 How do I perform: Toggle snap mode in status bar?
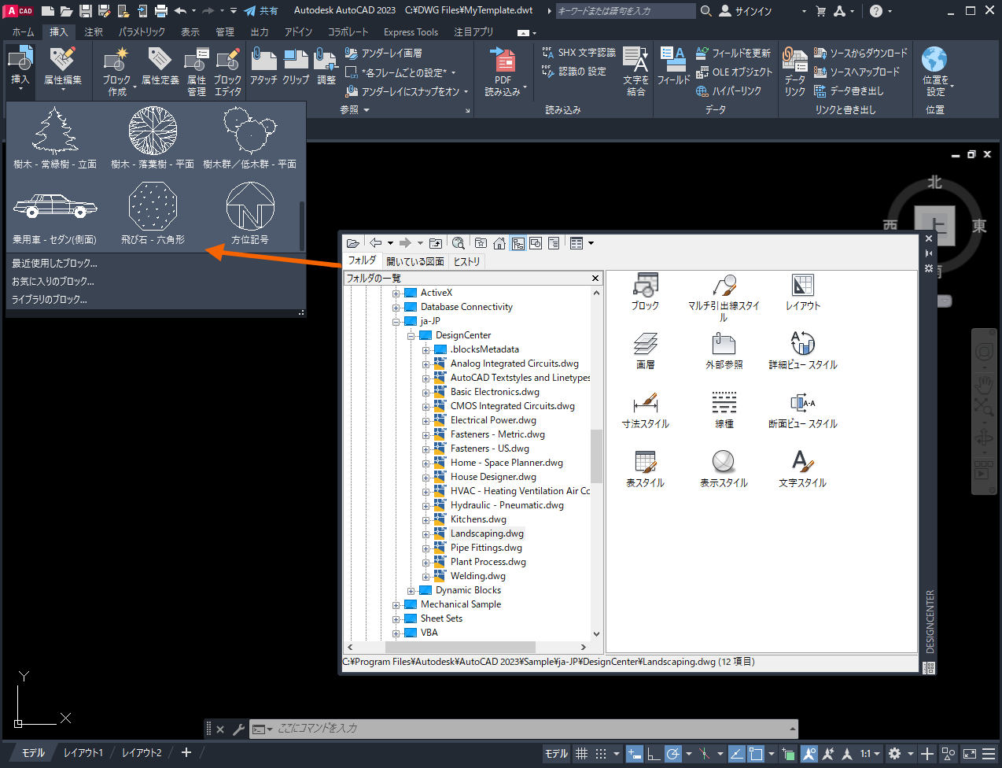(x=601, y=754)
